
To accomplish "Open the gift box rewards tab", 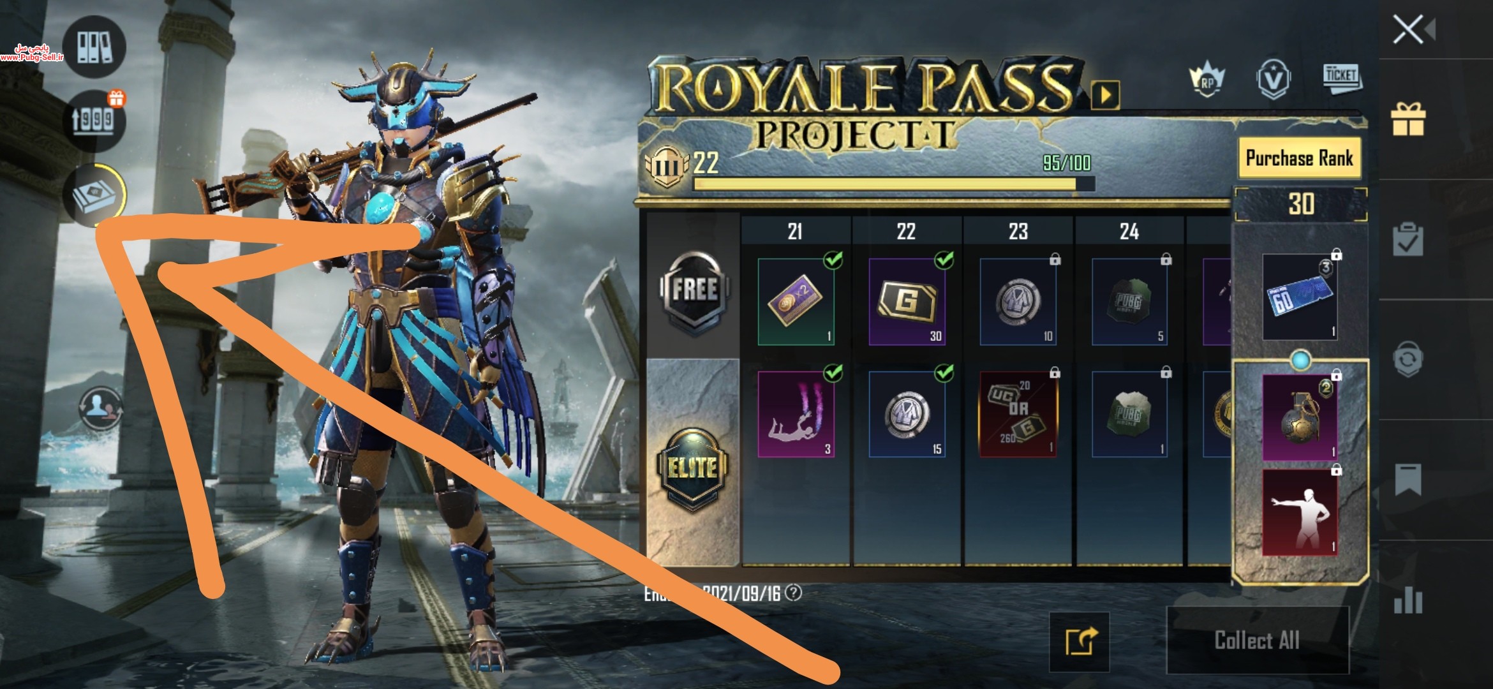I will (1408, 119).
